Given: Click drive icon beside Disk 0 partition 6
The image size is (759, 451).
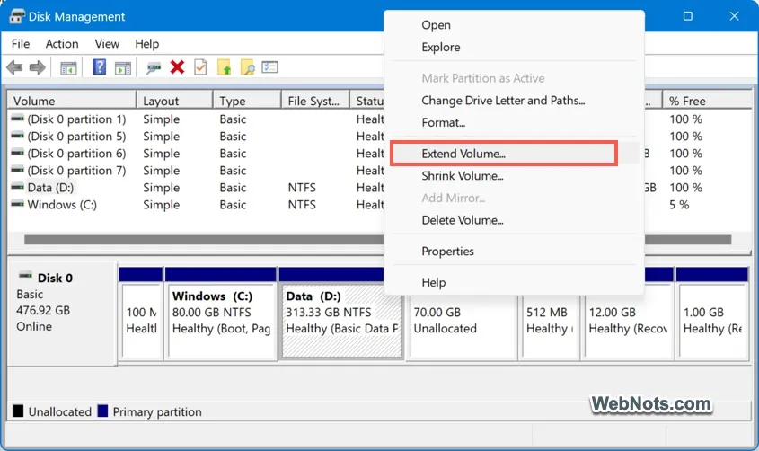Looking at the screenshot, I should pyautogui.click(x=17, y=153).
